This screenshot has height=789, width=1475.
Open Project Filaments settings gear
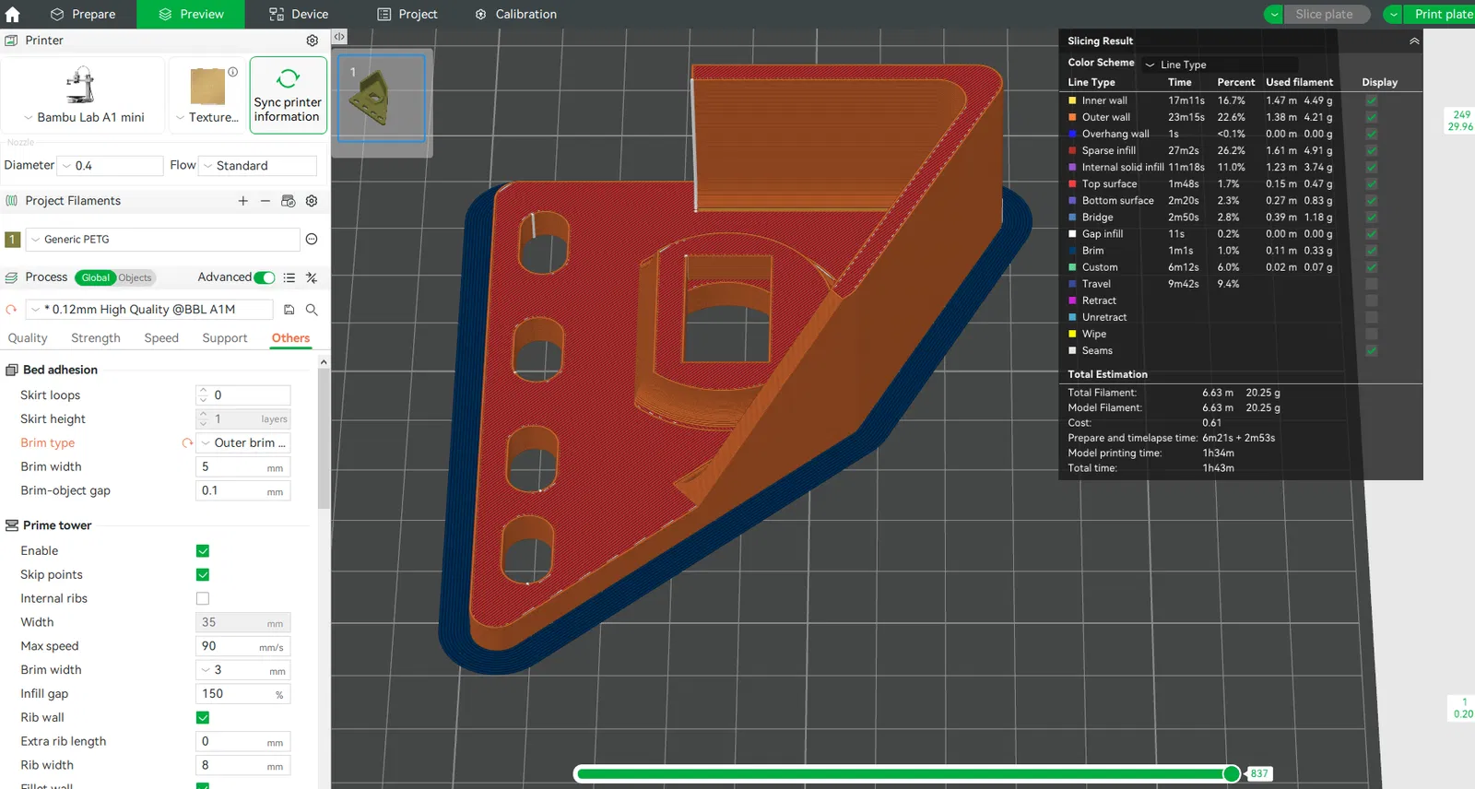312,201
